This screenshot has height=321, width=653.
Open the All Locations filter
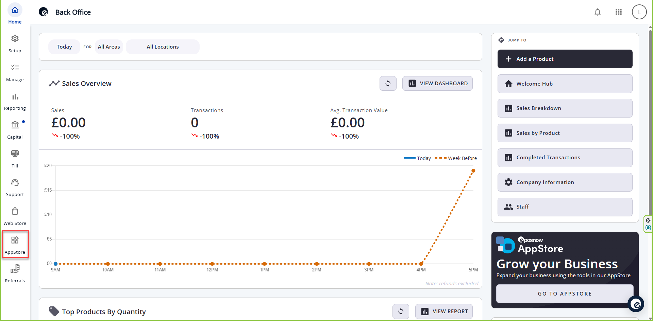(x=163, y=47)
